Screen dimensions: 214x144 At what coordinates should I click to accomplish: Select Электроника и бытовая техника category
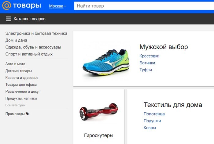[36, 33]
